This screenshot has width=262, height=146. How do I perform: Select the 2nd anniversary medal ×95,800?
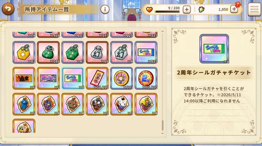146,78
